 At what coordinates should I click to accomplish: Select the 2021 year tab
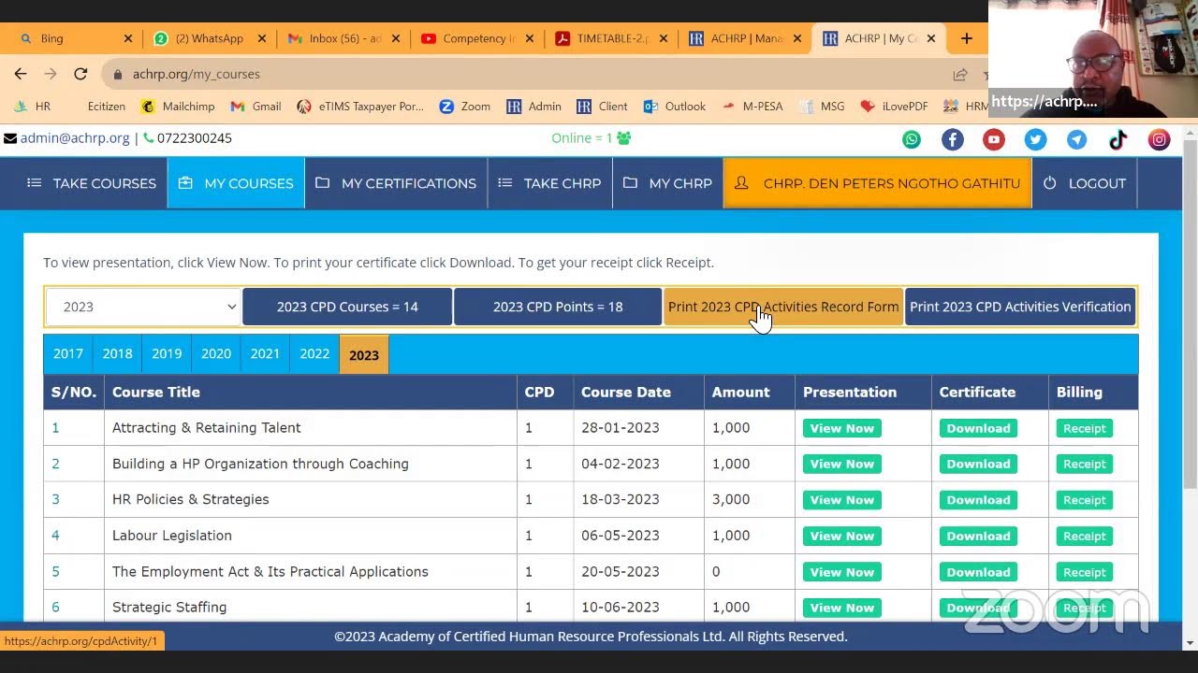(x=265, y=354)
